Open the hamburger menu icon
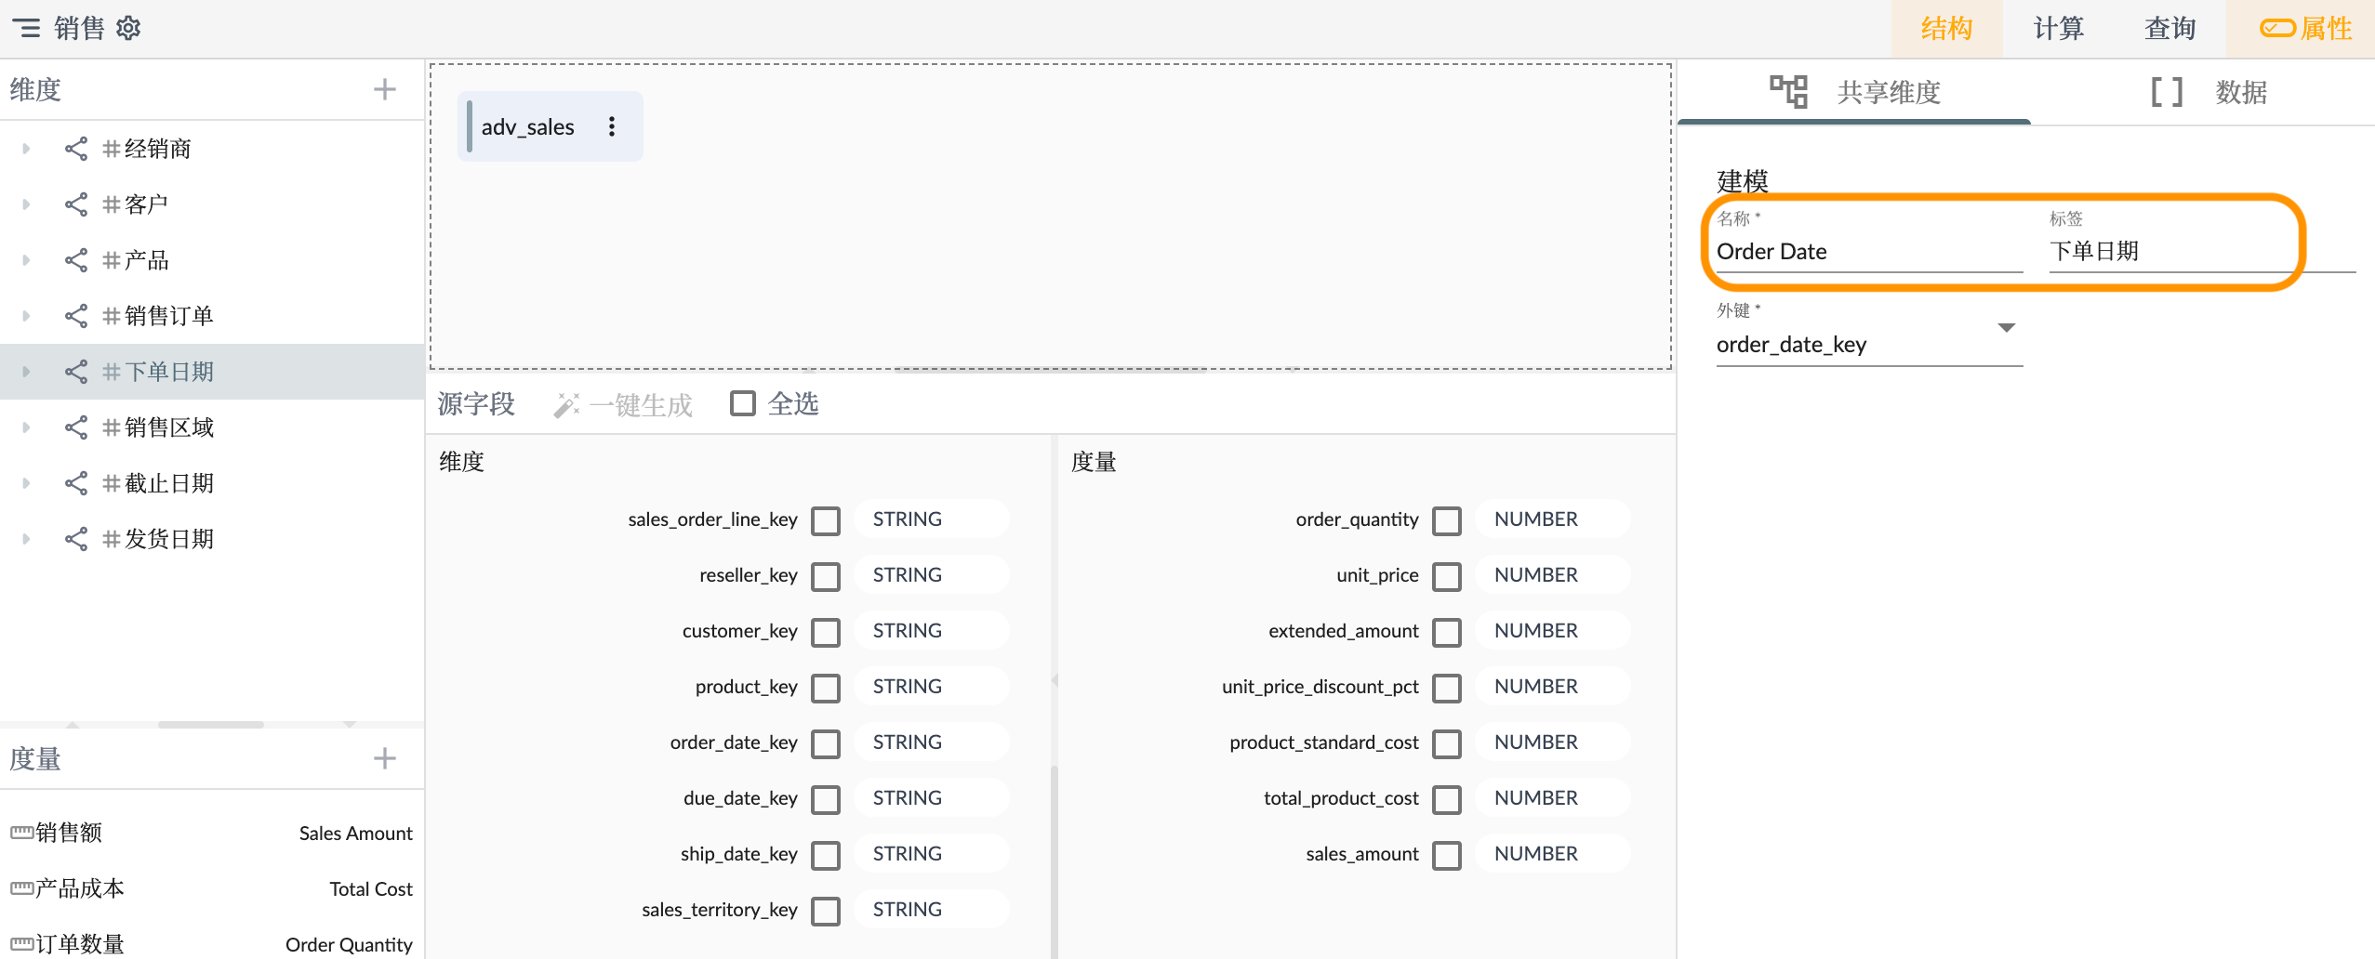 (x=26, y=28)
